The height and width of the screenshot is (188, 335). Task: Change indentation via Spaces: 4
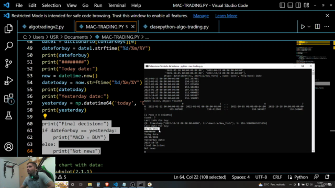click(x=241, y=177)
